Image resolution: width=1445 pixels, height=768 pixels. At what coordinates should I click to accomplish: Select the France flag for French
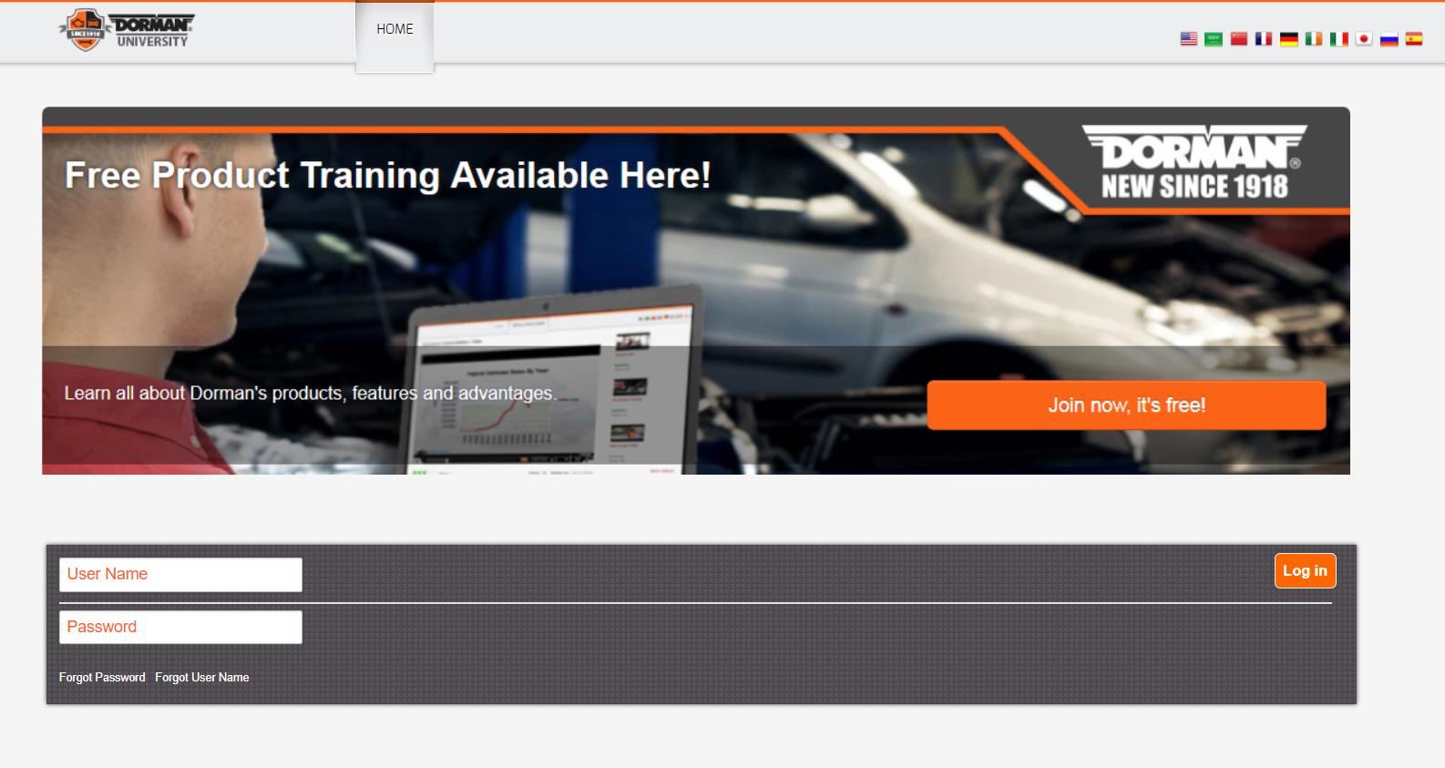1264,39
